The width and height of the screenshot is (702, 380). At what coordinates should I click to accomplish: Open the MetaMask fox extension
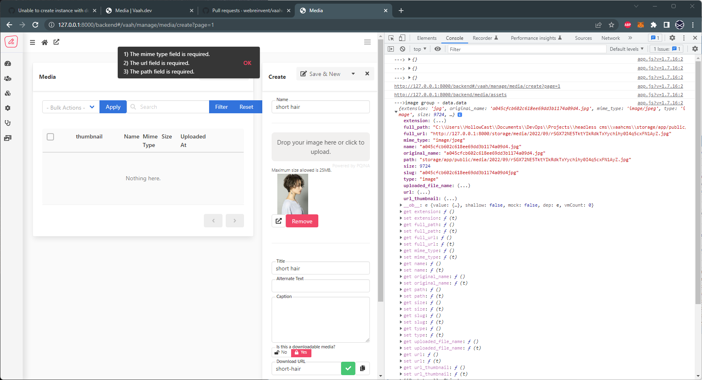pyautogui.click(x=641, y=25)
